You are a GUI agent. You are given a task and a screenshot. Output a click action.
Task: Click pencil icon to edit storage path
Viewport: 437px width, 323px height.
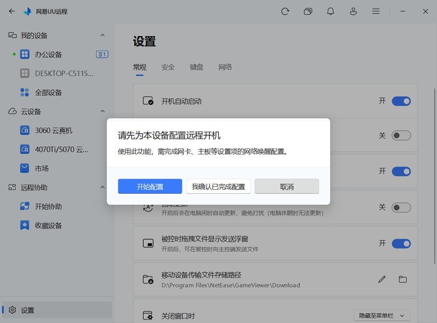pos(382,279)
